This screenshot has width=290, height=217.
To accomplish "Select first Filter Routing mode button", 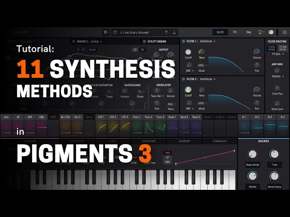I will click(x=272, y=48).
